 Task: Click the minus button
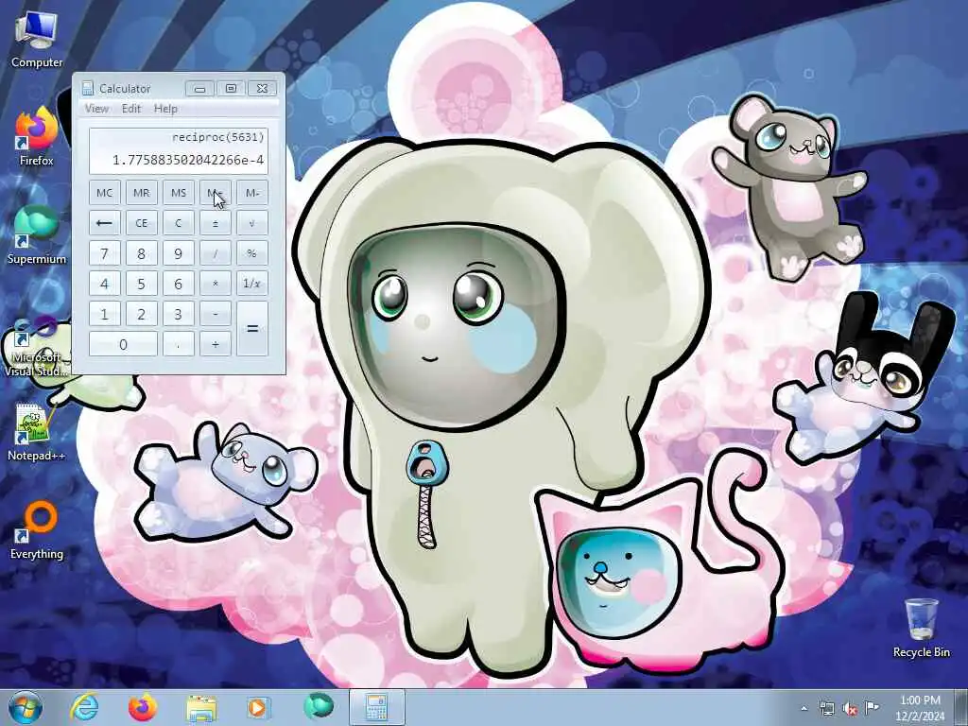(216, 314)
